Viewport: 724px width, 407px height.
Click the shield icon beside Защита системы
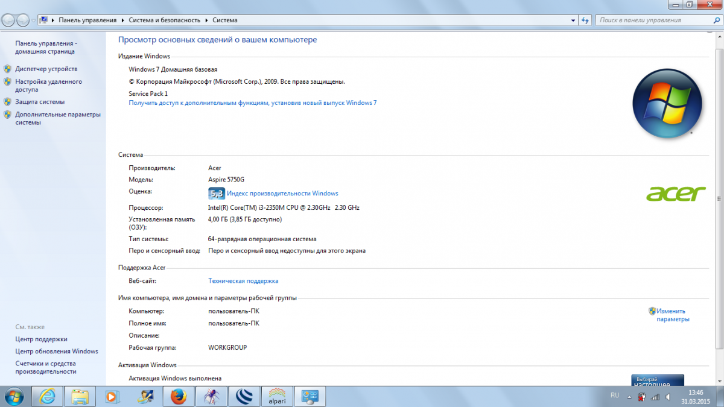pyautogui.click(x=7, y=102)
